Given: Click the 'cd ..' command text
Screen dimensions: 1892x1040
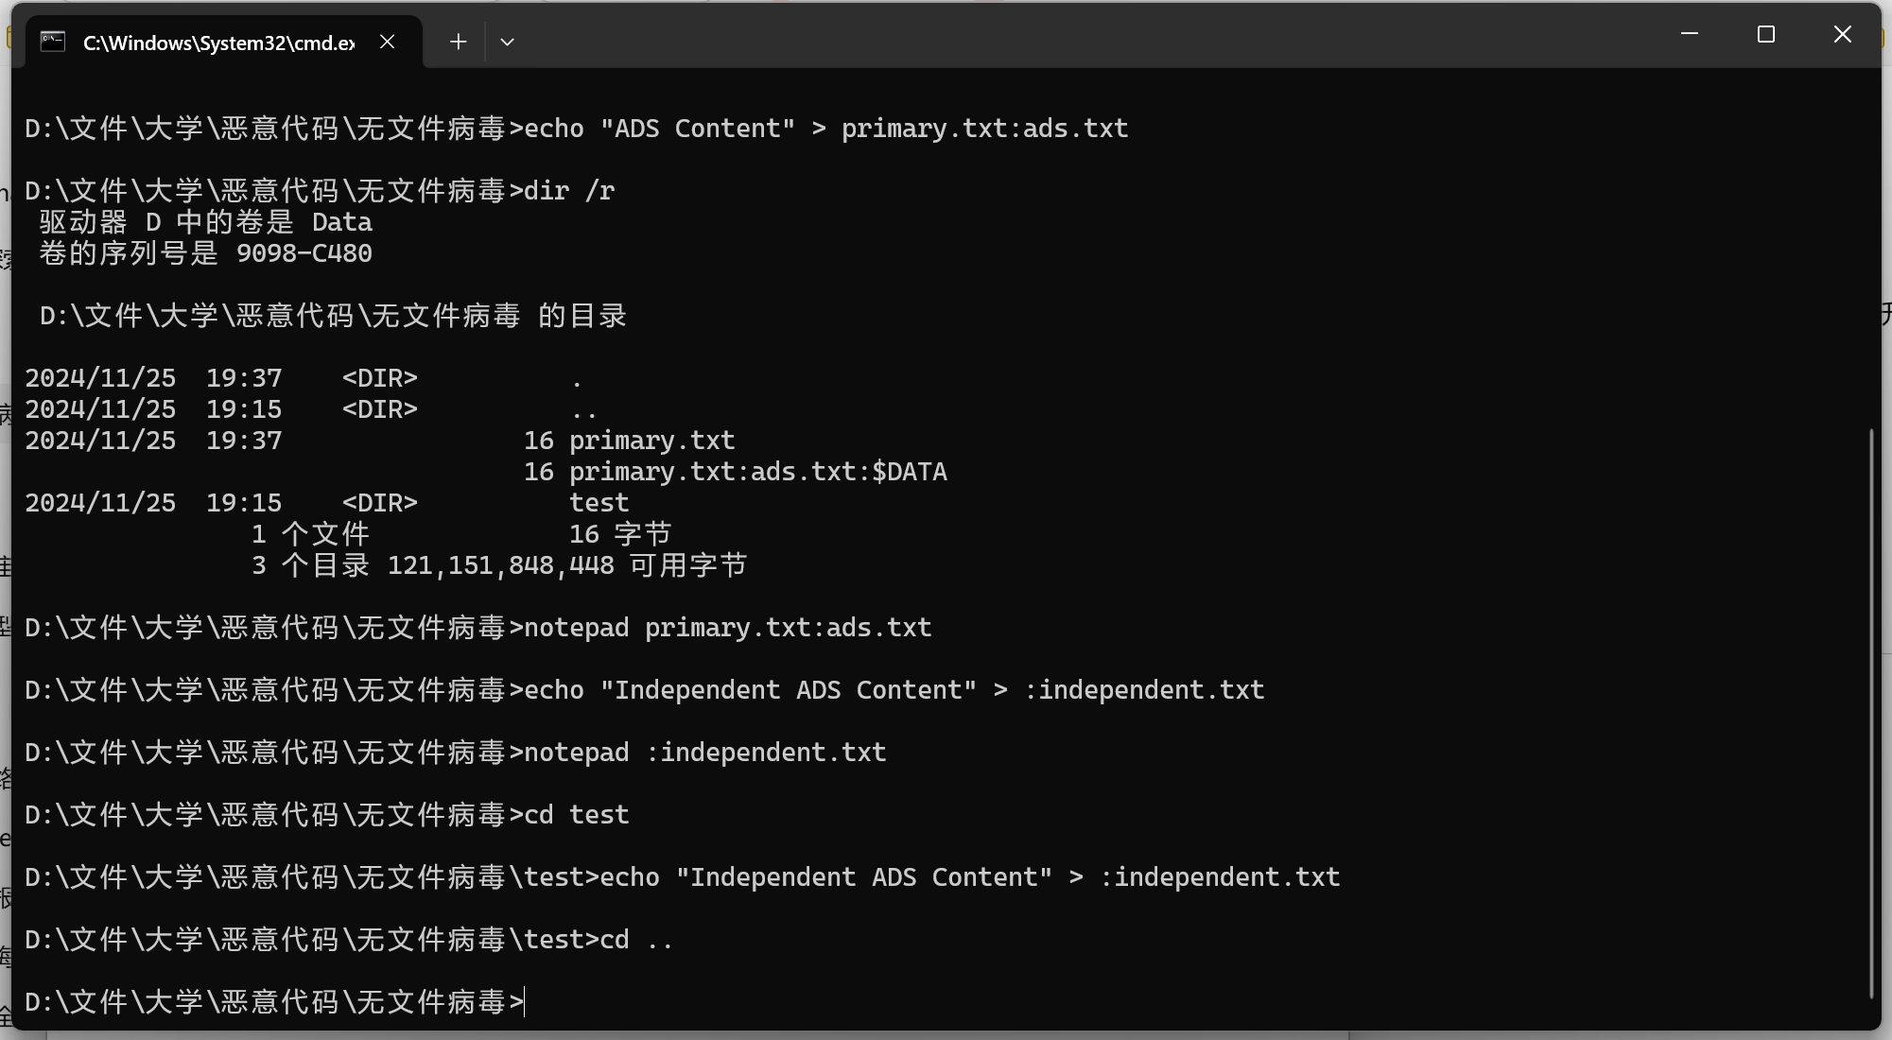Looking at the screenshot, I should (636, 940).
